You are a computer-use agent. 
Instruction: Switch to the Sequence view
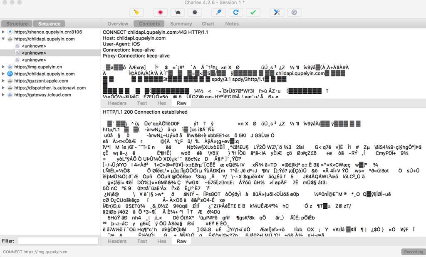click(49, 24)
